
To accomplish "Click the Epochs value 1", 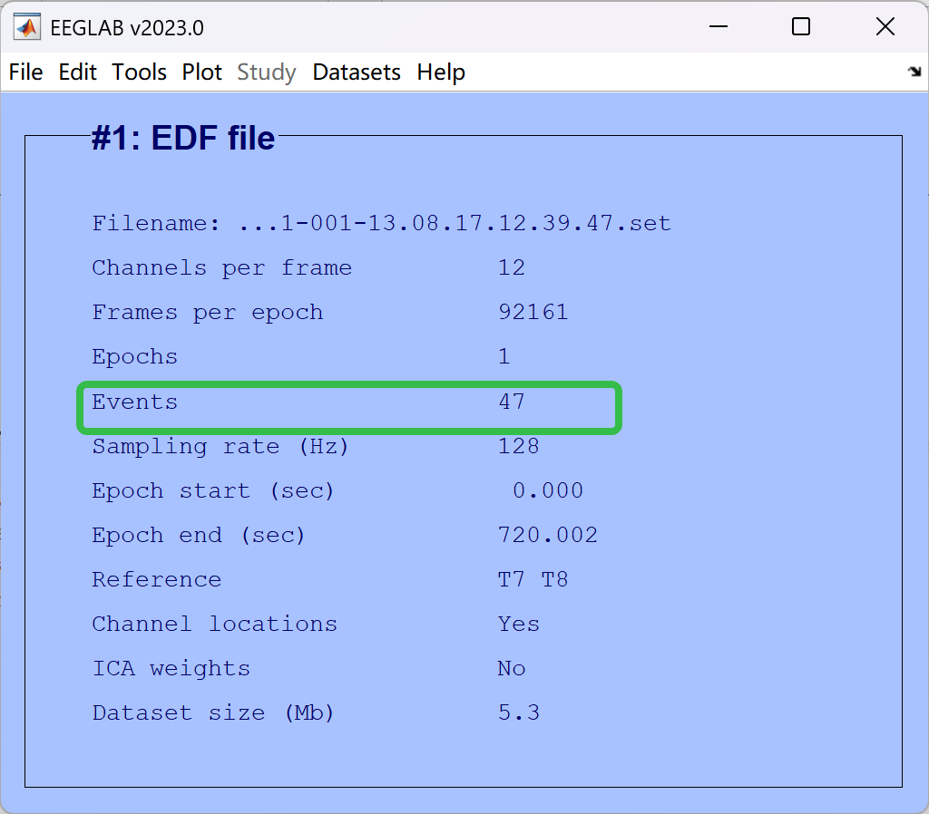I will [504, 356].
